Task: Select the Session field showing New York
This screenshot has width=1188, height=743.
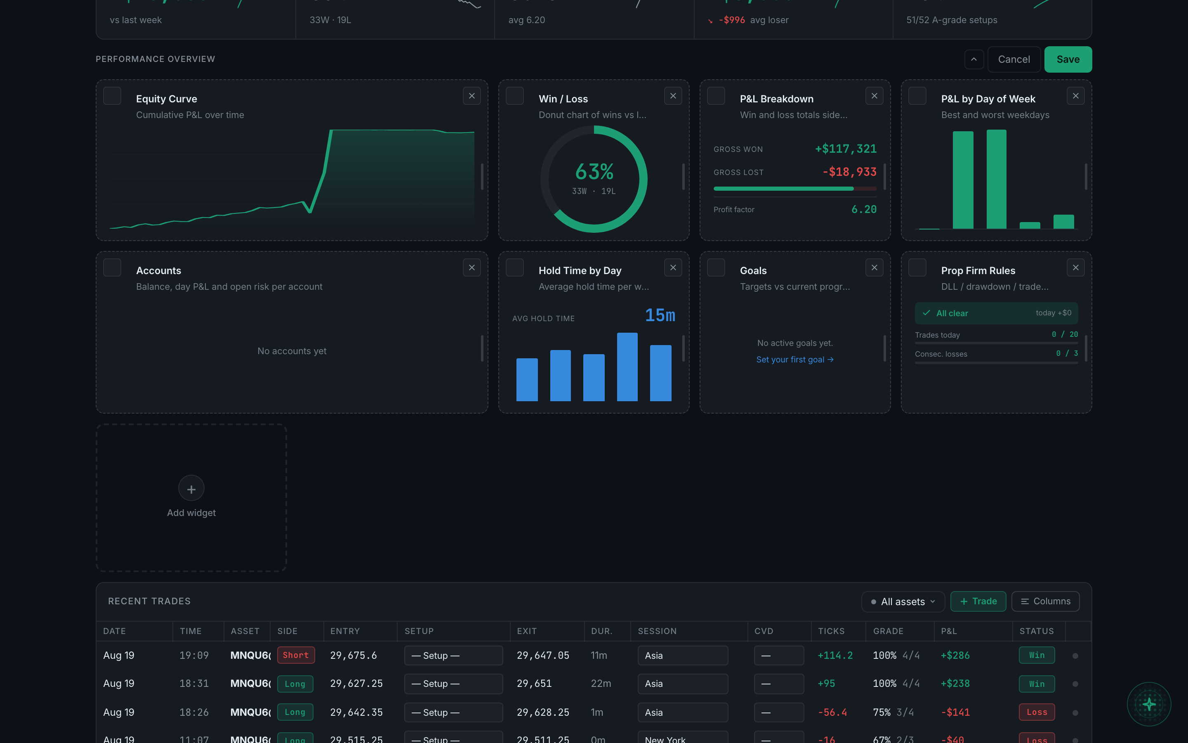Action: [x=682, y=738]
